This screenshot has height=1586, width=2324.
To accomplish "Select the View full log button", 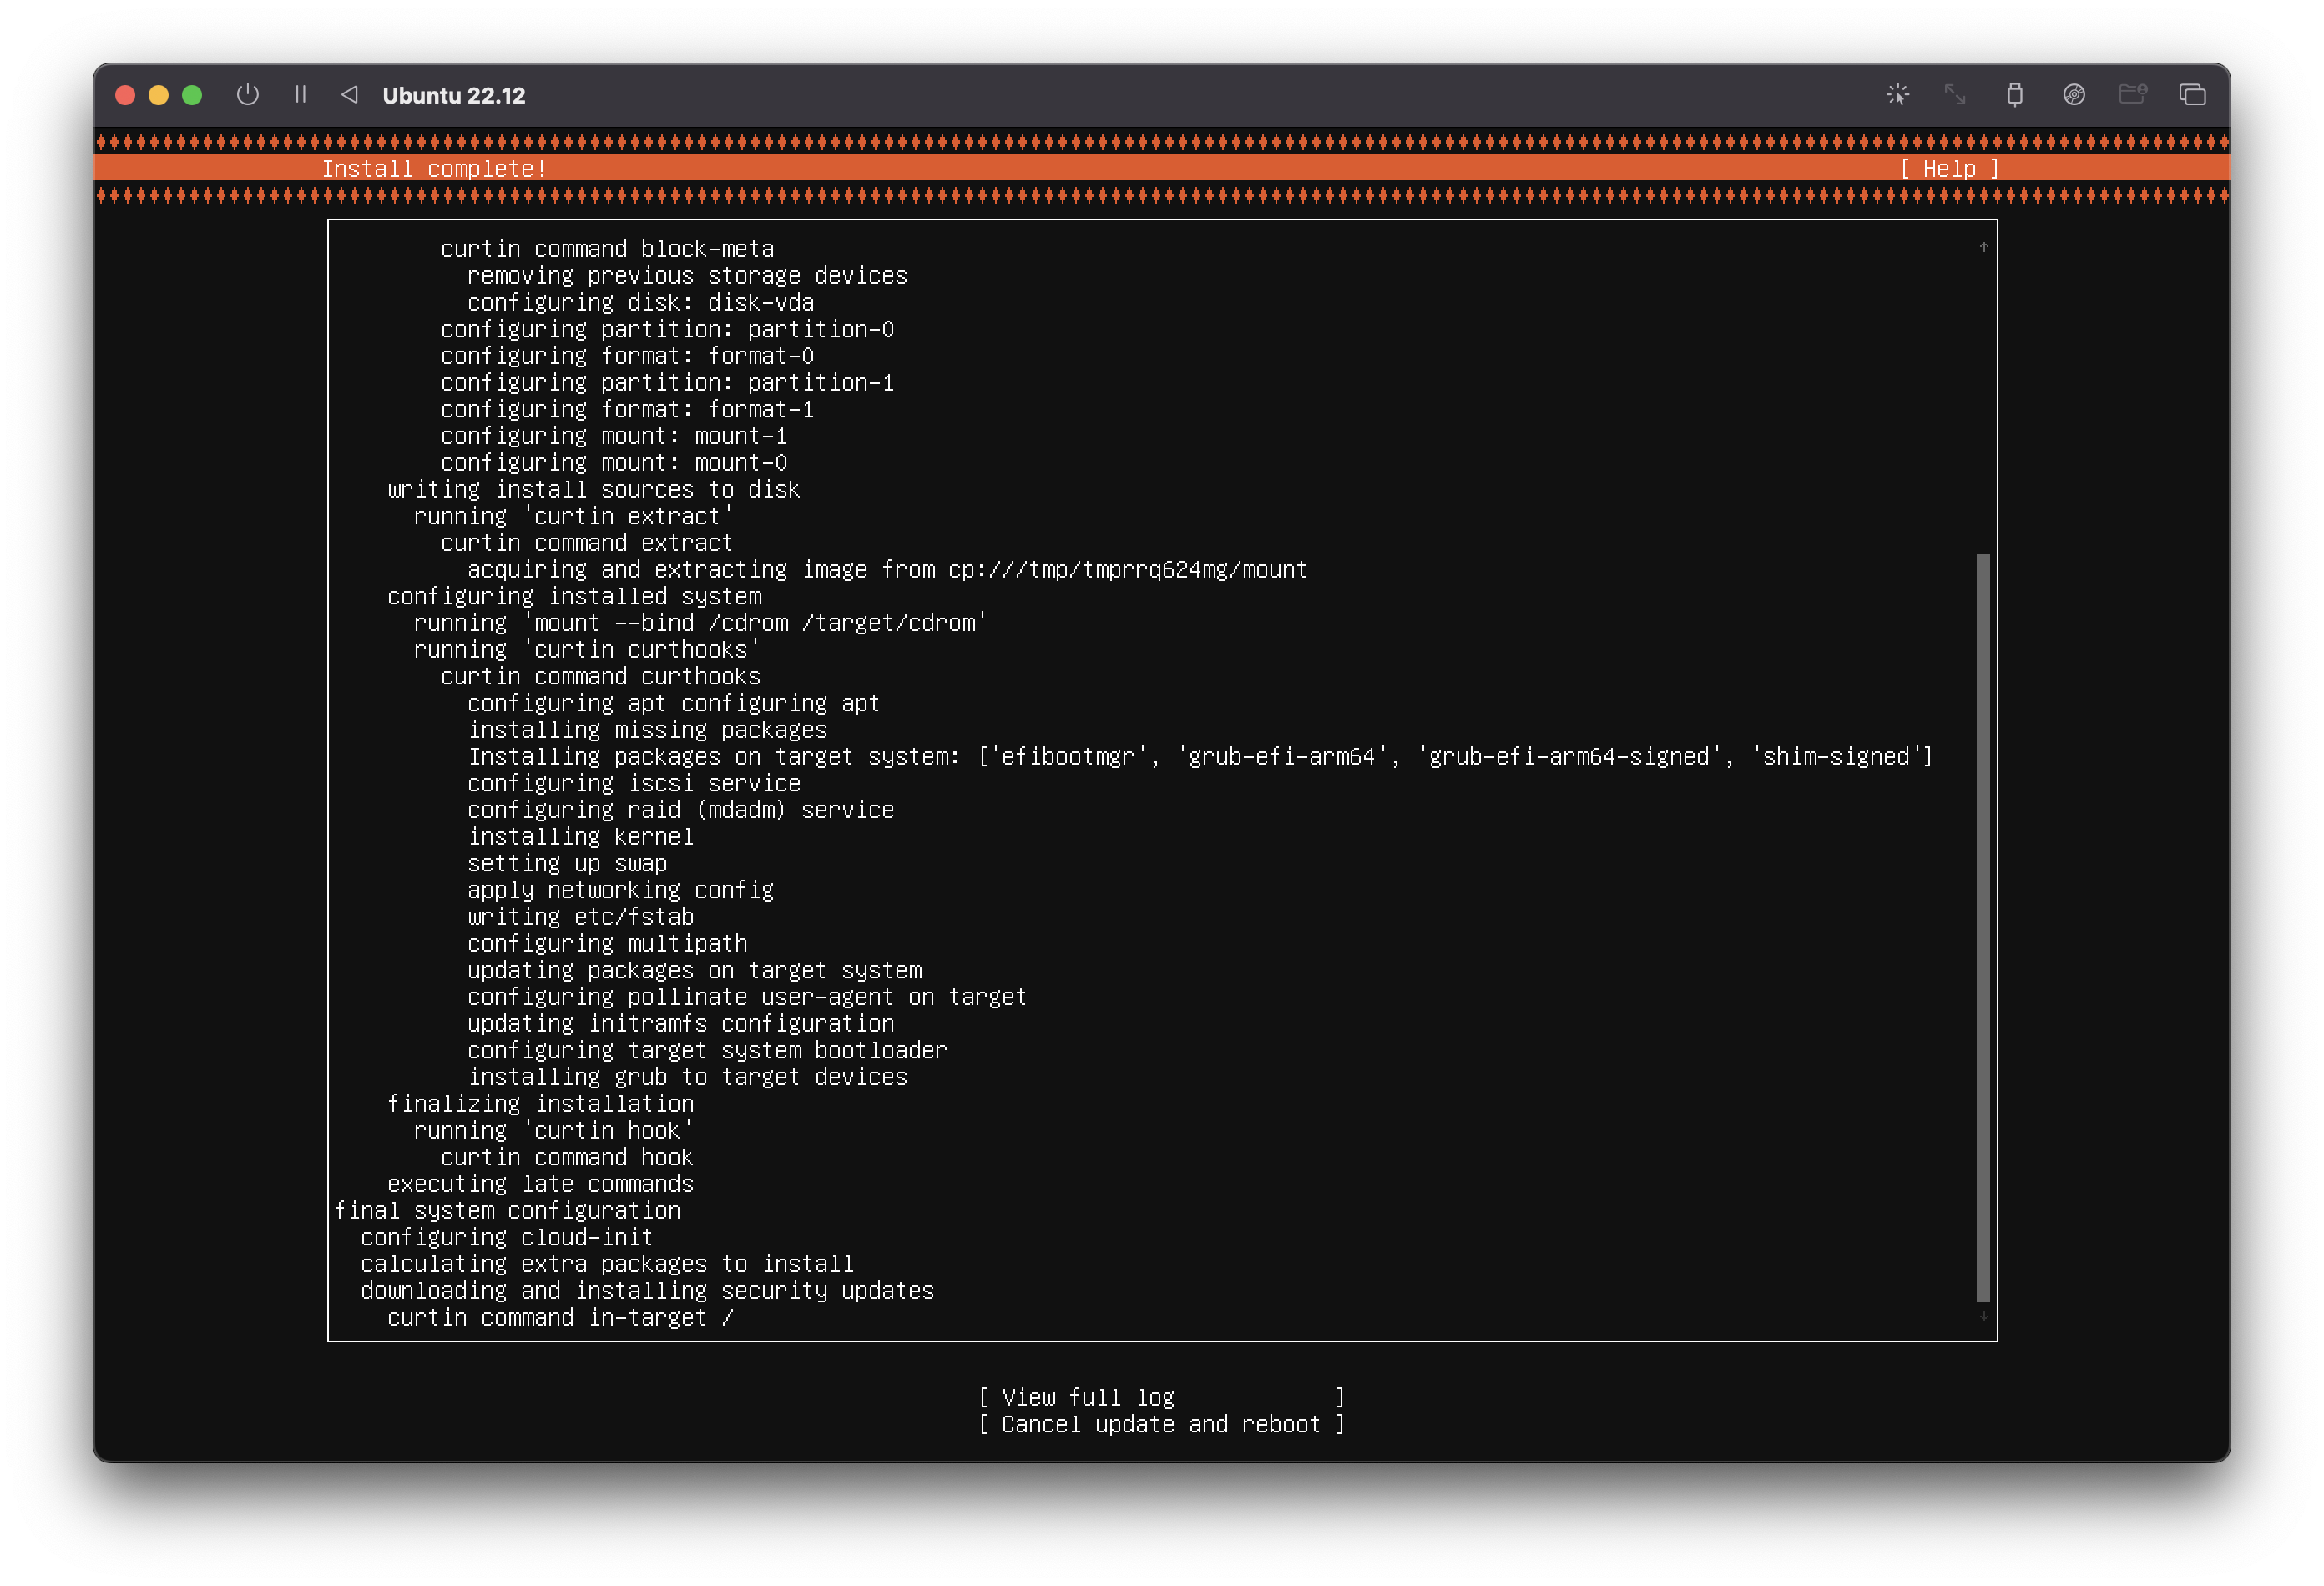I will tap(1161, 1397).
